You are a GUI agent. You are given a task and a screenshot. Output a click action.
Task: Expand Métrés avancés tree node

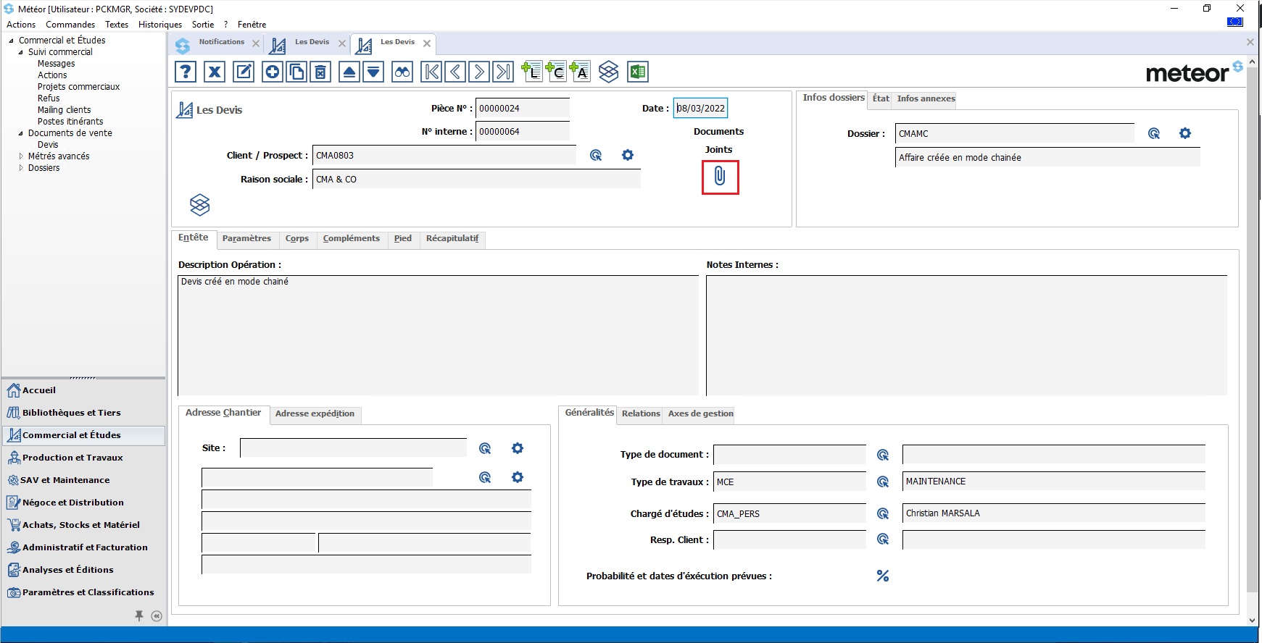tap(20, 156)
